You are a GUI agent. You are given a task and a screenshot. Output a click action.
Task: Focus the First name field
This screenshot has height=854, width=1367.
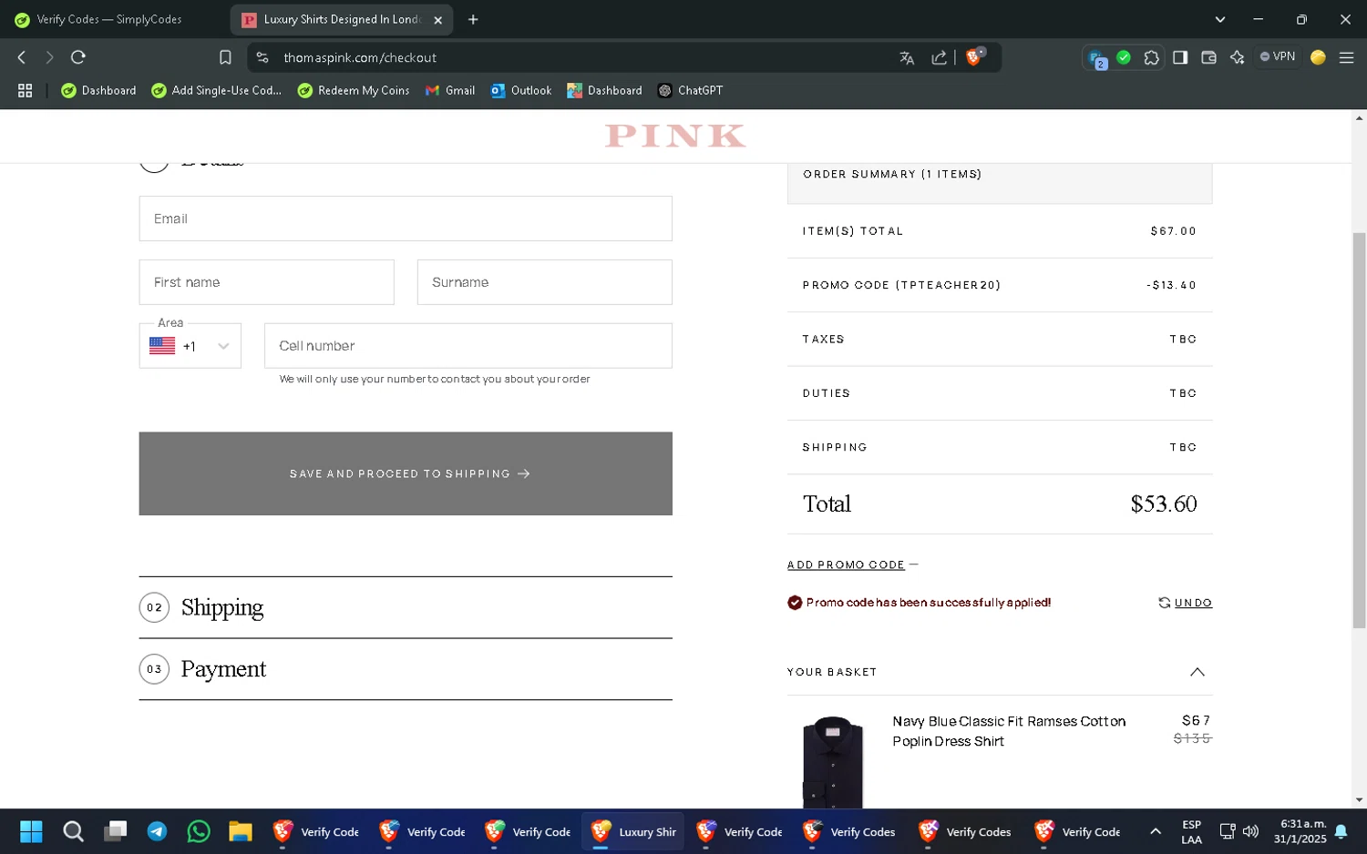266,282
